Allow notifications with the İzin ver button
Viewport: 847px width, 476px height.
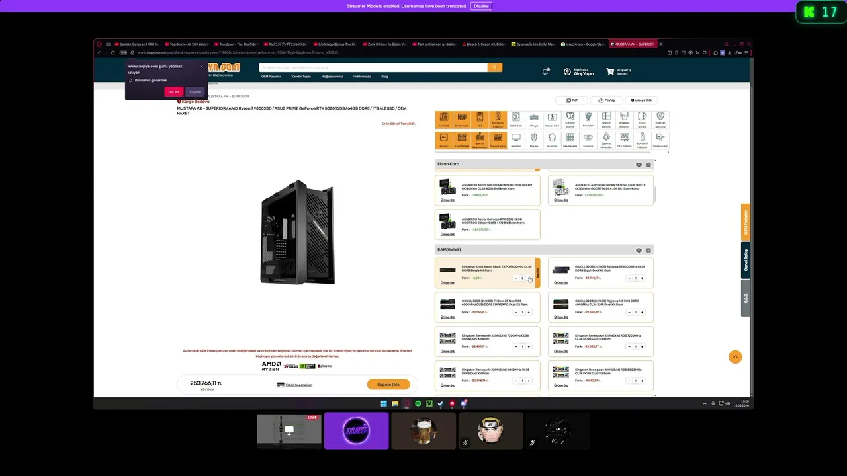click(x=174, y=92)
